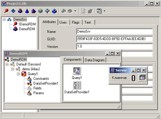Image resolution: width=161 pixels, height=119 pixels.
Task: Click the red Interface toolbar icon
Action: tap(6, 11)
